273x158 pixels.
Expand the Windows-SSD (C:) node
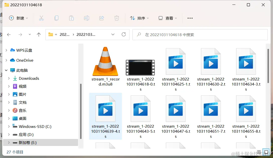9,126
